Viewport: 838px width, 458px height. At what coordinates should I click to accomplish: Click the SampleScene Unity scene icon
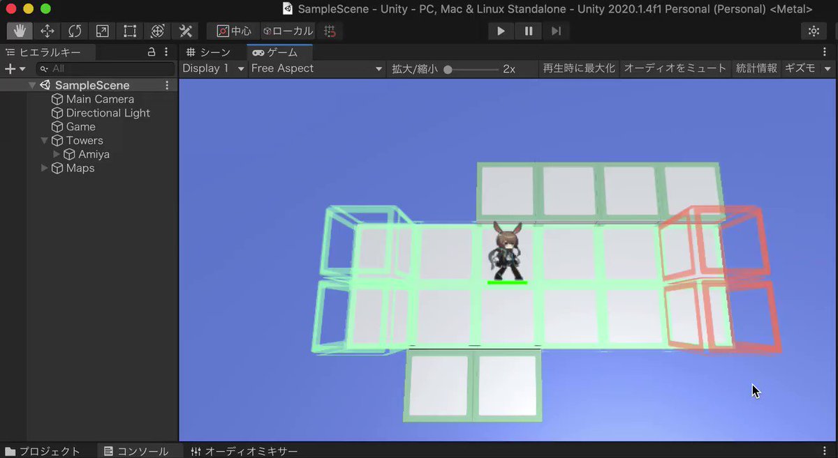point(45,85)
